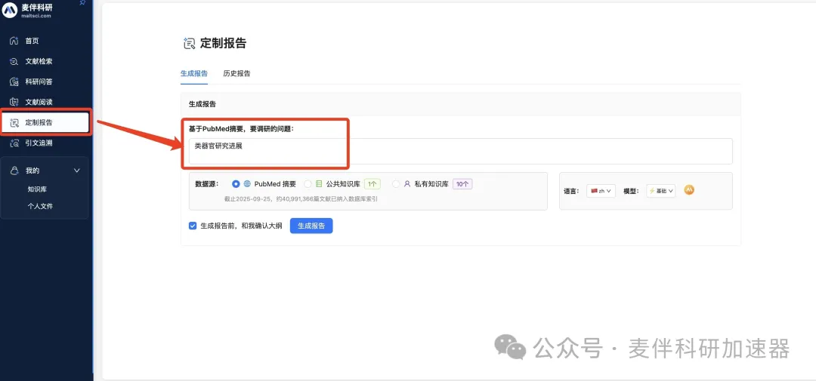This screenshot has width=816, height=381.
Task: Click the 麦伴科研 logo icon
Action: tap(11, 11)
